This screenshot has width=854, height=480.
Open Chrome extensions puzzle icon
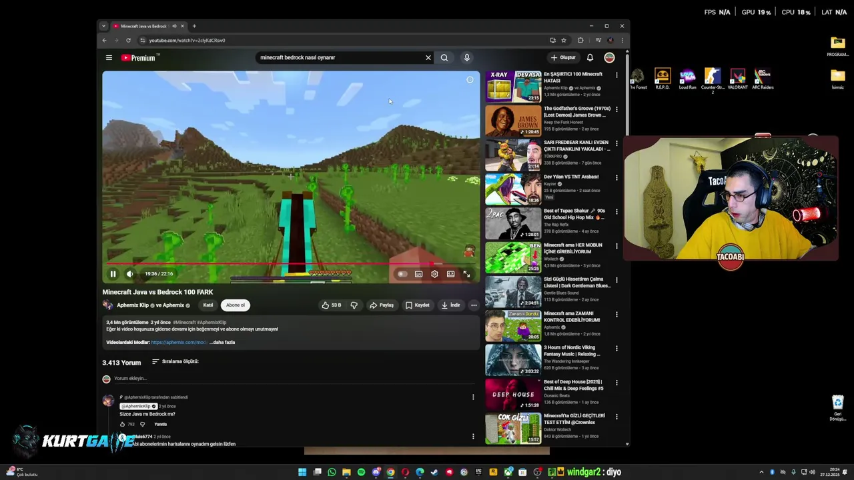580,40
